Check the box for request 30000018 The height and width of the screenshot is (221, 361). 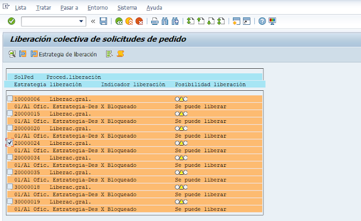pos(10,187)
